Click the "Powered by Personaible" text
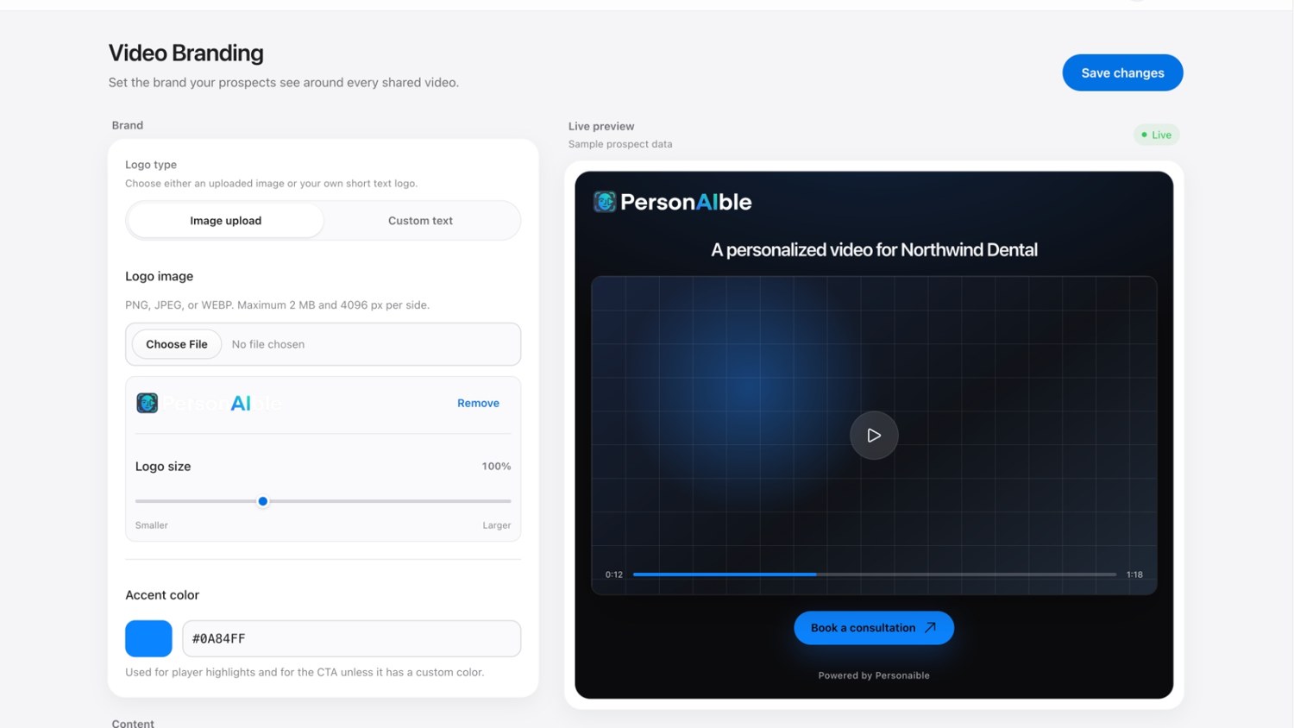This screenshot has height=728, width=1294. pyautogui.click(x=874, y=675)
